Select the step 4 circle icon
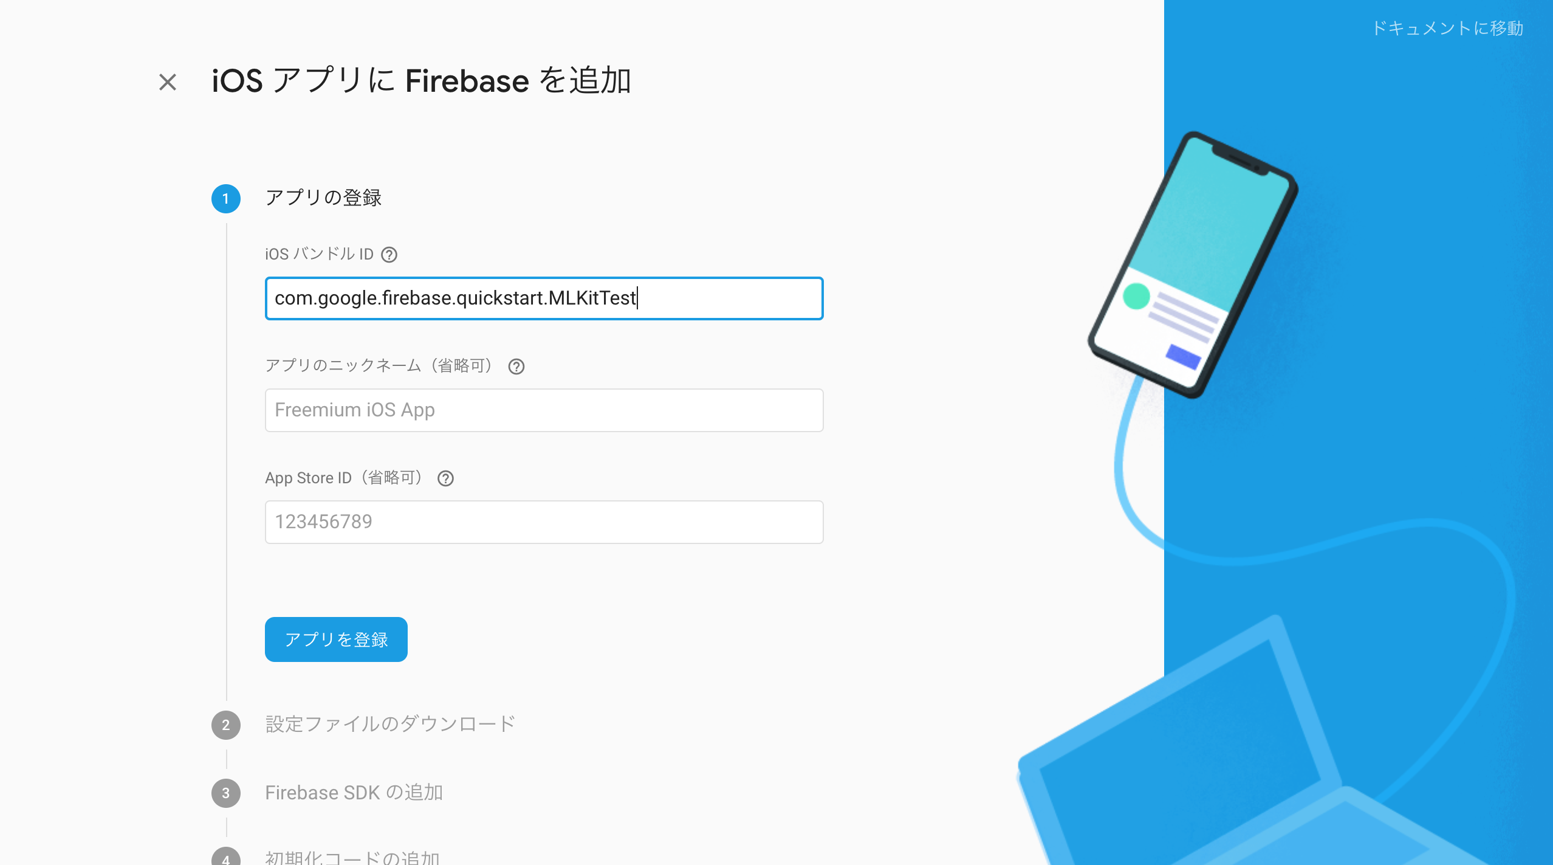The height and width of the screenshot is (865, 1553). point(226,856)
